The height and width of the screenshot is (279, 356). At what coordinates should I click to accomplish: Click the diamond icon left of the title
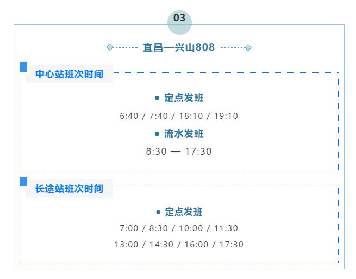point(110,47)
